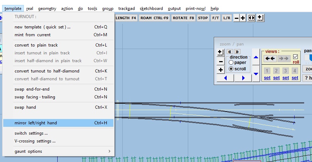
Task: Click the zoom rectangle icon in zoom/pan panel
Action: coord(221,52)
